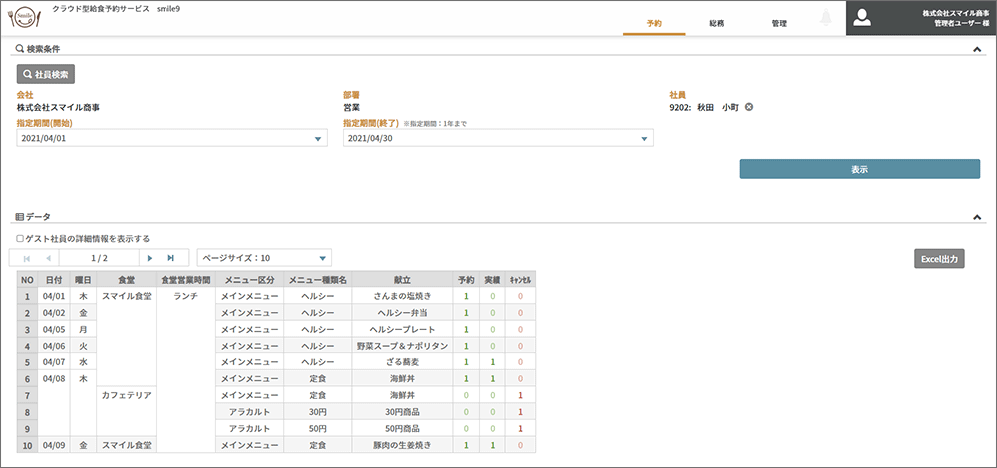Go to next page of results

tap(150, 258)
